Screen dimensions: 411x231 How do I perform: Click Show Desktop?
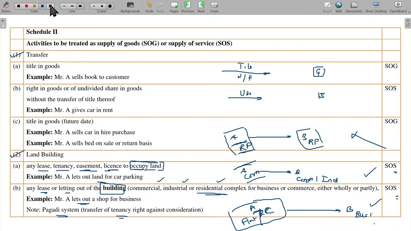pos(376,7)
